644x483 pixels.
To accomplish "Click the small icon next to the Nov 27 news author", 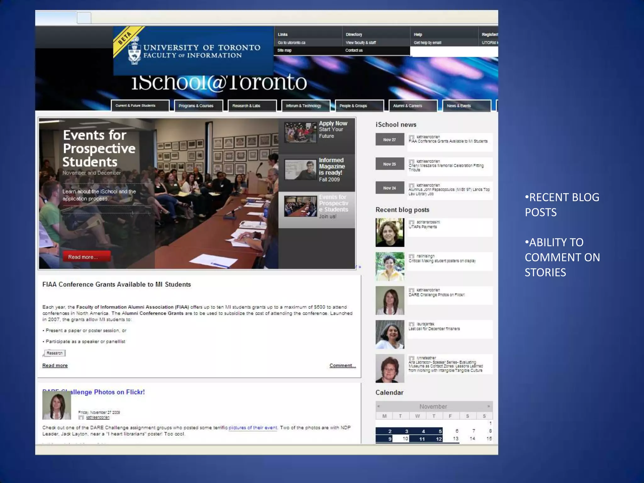I will (411, 137).
